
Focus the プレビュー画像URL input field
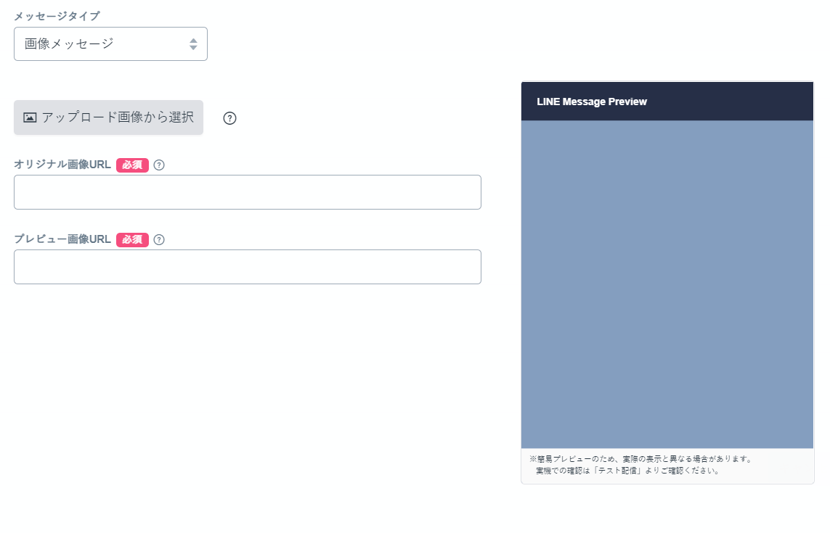247,267
